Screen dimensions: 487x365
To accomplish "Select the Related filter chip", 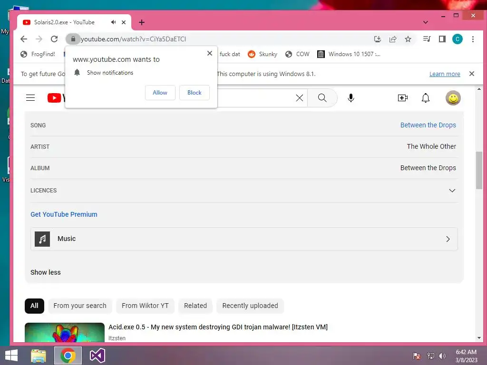I will (195, 306).
